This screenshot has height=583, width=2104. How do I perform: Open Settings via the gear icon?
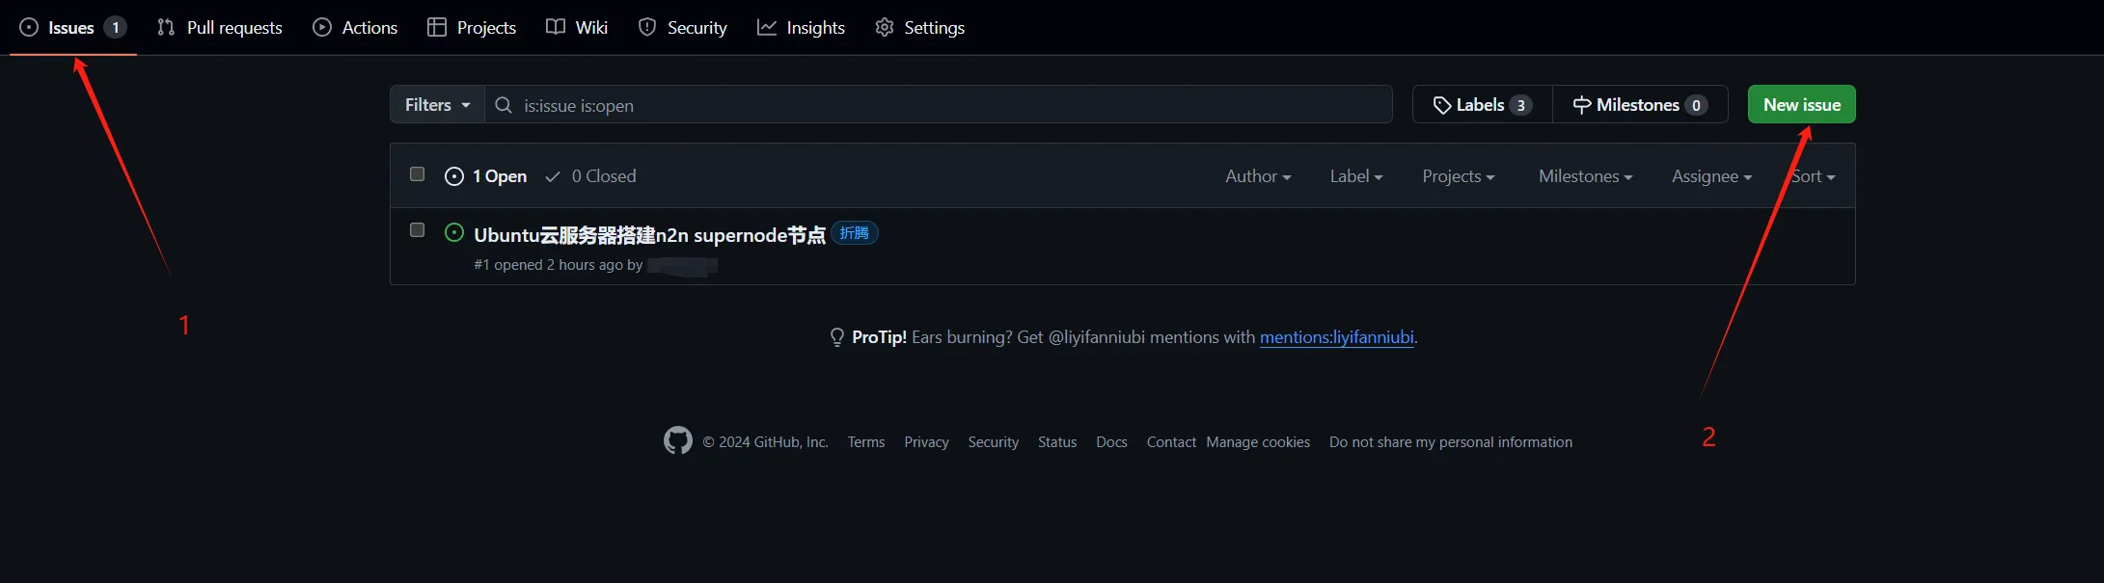pyautogui.click(x=885, y=27)
